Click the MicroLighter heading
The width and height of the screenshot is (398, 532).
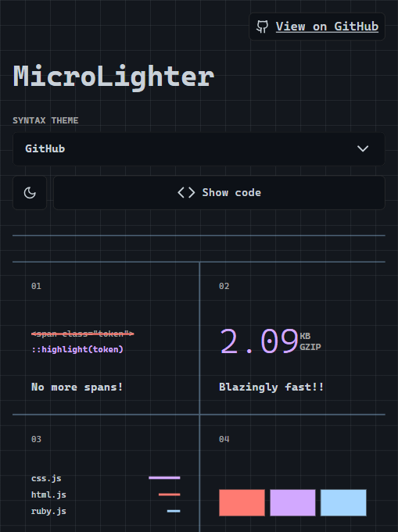coord(113,77)
